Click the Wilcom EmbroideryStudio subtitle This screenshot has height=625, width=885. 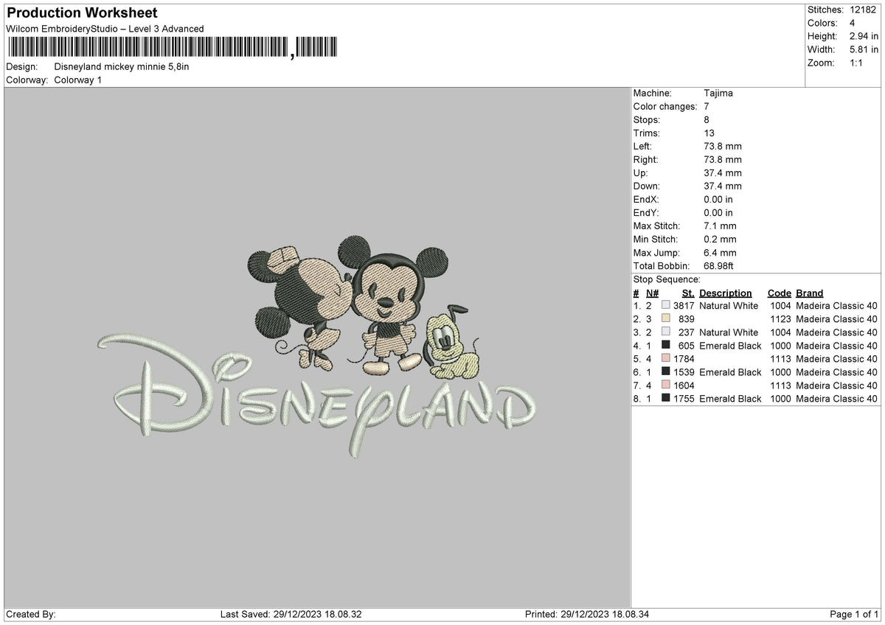105,29
